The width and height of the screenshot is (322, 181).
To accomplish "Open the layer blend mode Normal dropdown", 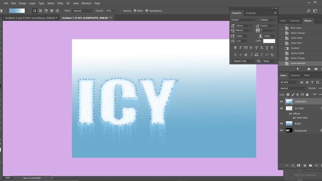I will 293,88.
